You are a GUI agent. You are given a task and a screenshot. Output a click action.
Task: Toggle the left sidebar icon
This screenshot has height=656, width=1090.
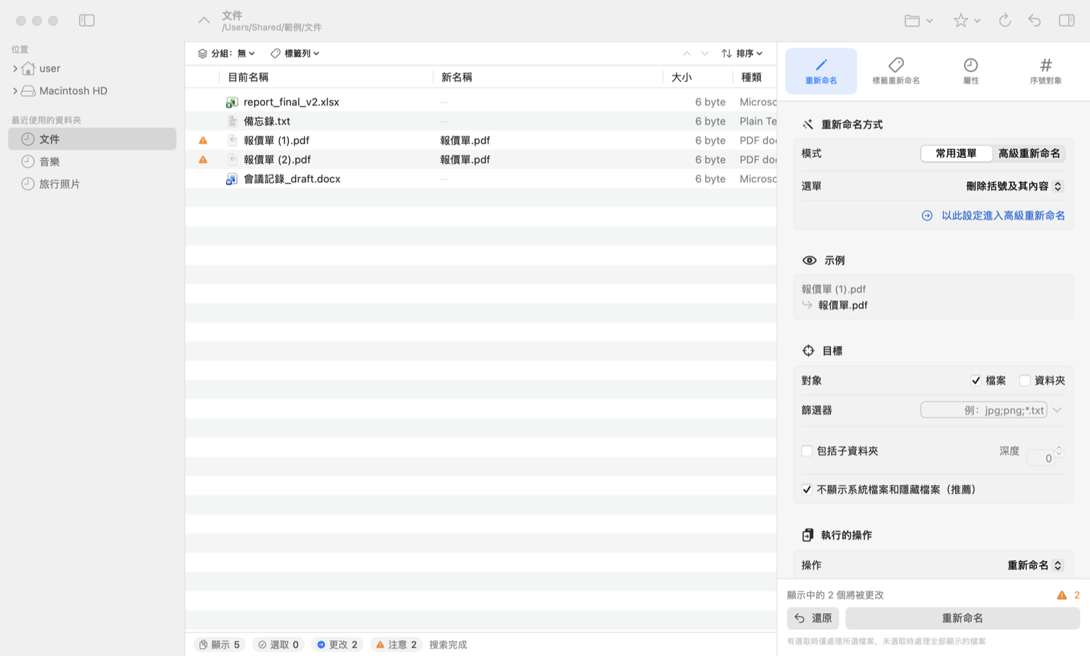tap(87, 20)
